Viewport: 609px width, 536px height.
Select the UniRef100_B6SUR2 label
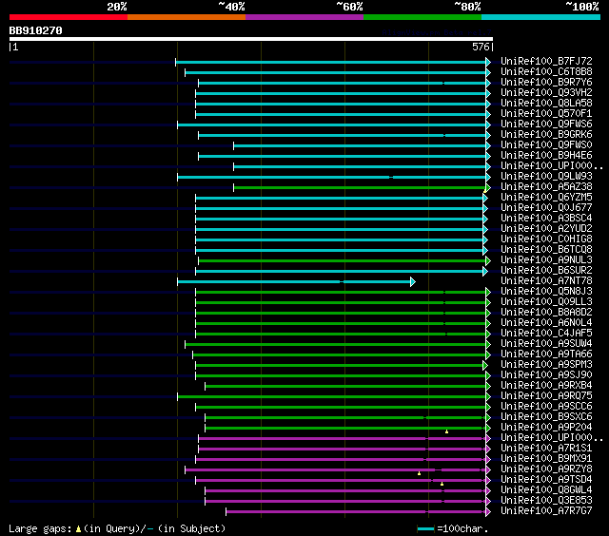click(x=546, y=271)
